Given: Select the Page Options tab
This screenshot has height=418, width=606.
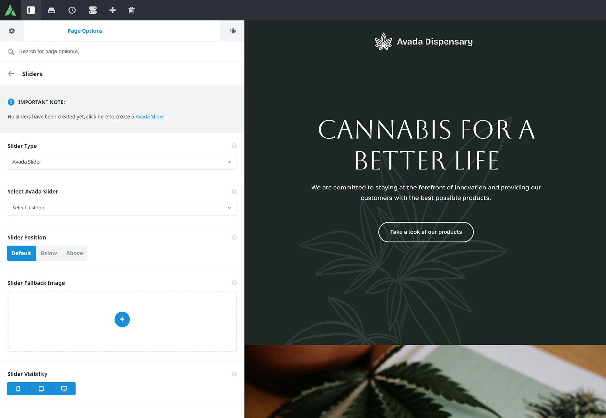Looking at the screenshot, I should pos(85,31).
